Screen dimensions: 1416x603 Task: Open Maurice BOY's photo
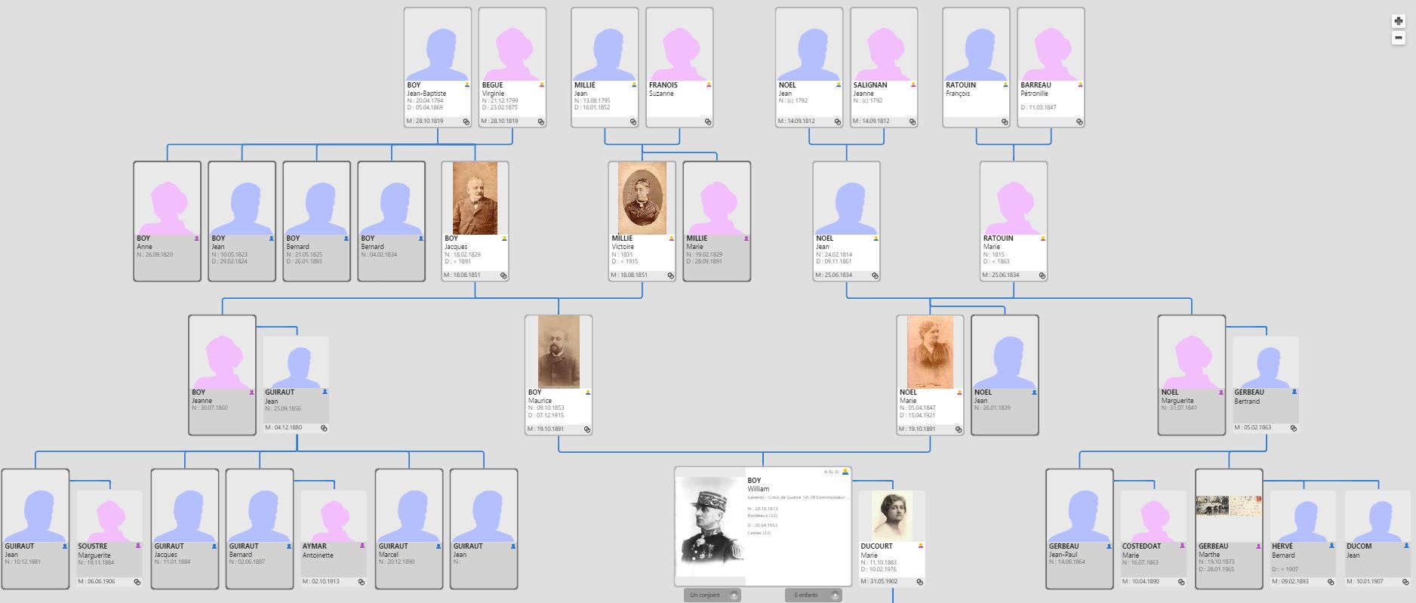pos(559,352)
